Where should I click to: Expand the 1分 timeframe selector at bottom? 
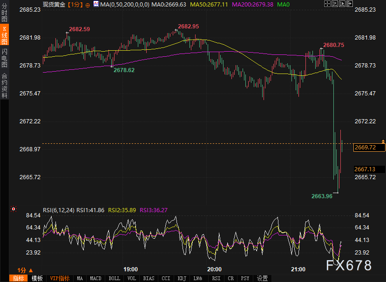pyautogui.click(x=25, y=270)
